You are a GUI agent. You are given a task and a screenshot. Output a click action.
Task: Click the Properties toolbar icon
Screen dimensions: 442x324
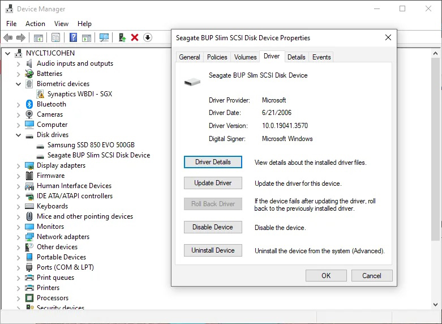click(x=55, y=38)
